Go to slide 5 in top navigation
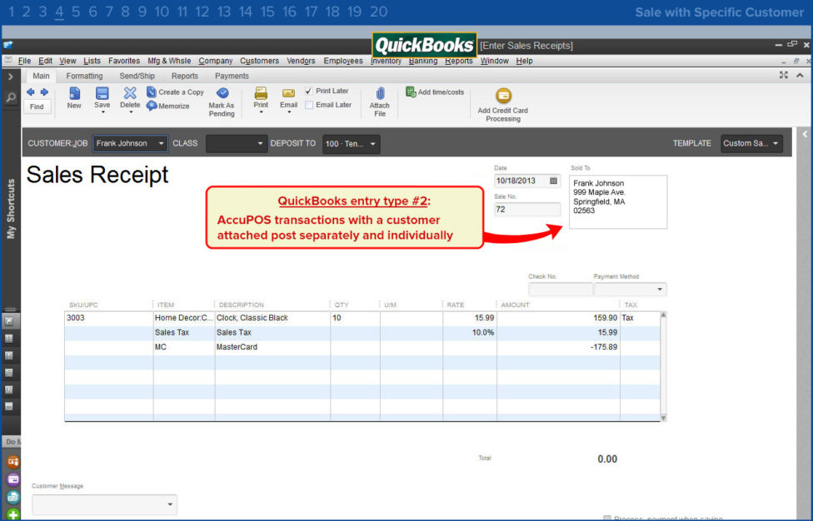This screenshot has width=813, height=521. click(x=77, y=12)
